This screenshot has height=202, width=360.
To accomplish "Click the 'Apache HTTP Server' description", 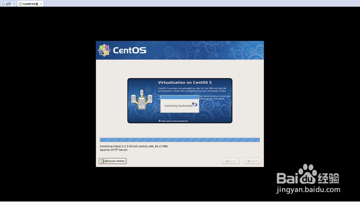I will click(x=114, y=150).
